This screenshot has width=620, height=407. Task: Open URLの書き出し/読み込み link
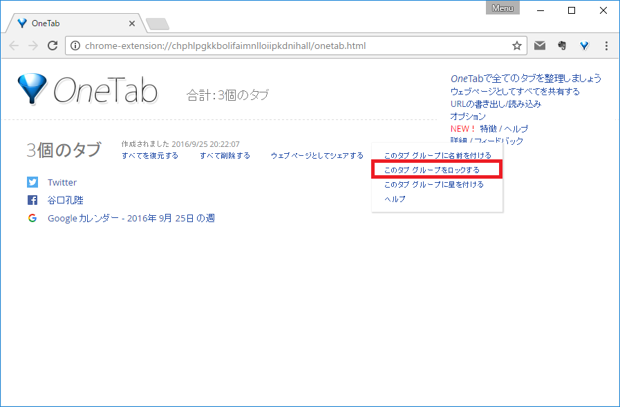tap(496, 104)
